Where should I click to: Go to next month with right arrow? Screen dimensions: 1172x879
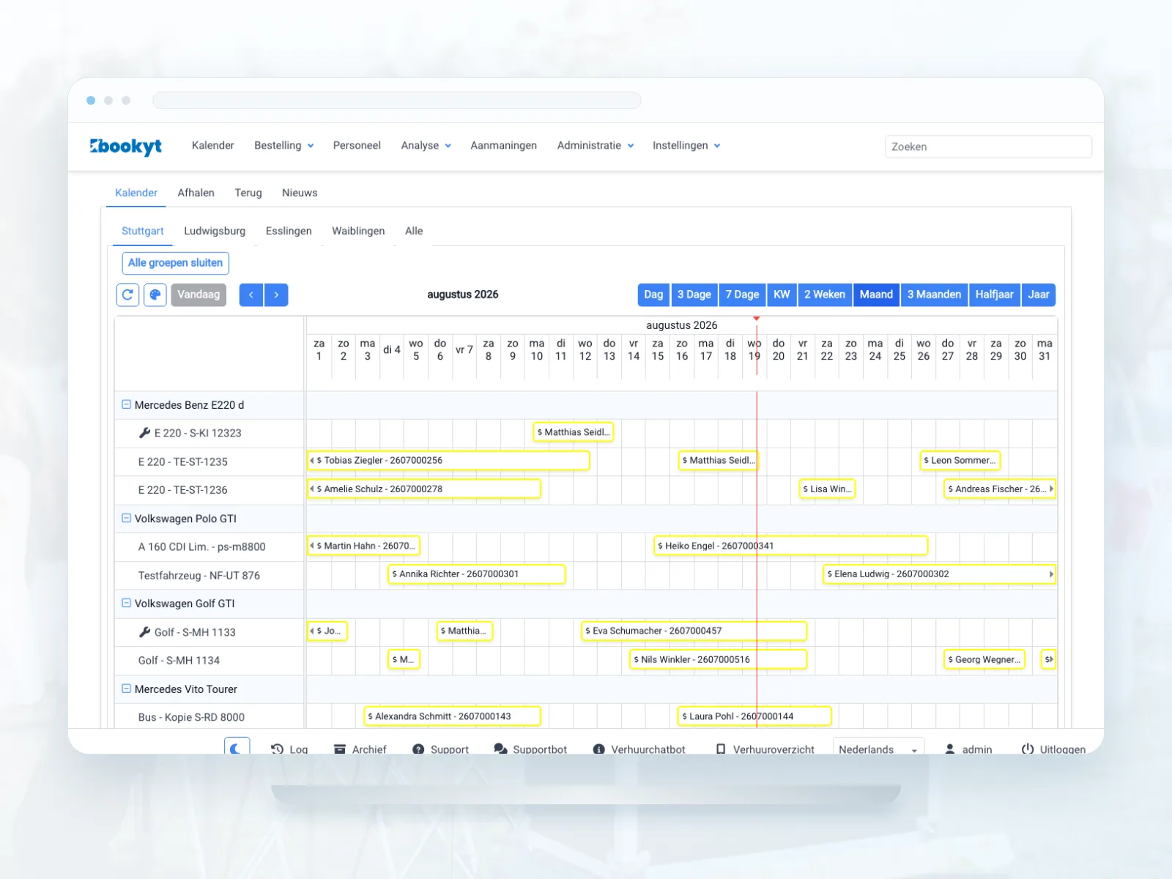276,294
